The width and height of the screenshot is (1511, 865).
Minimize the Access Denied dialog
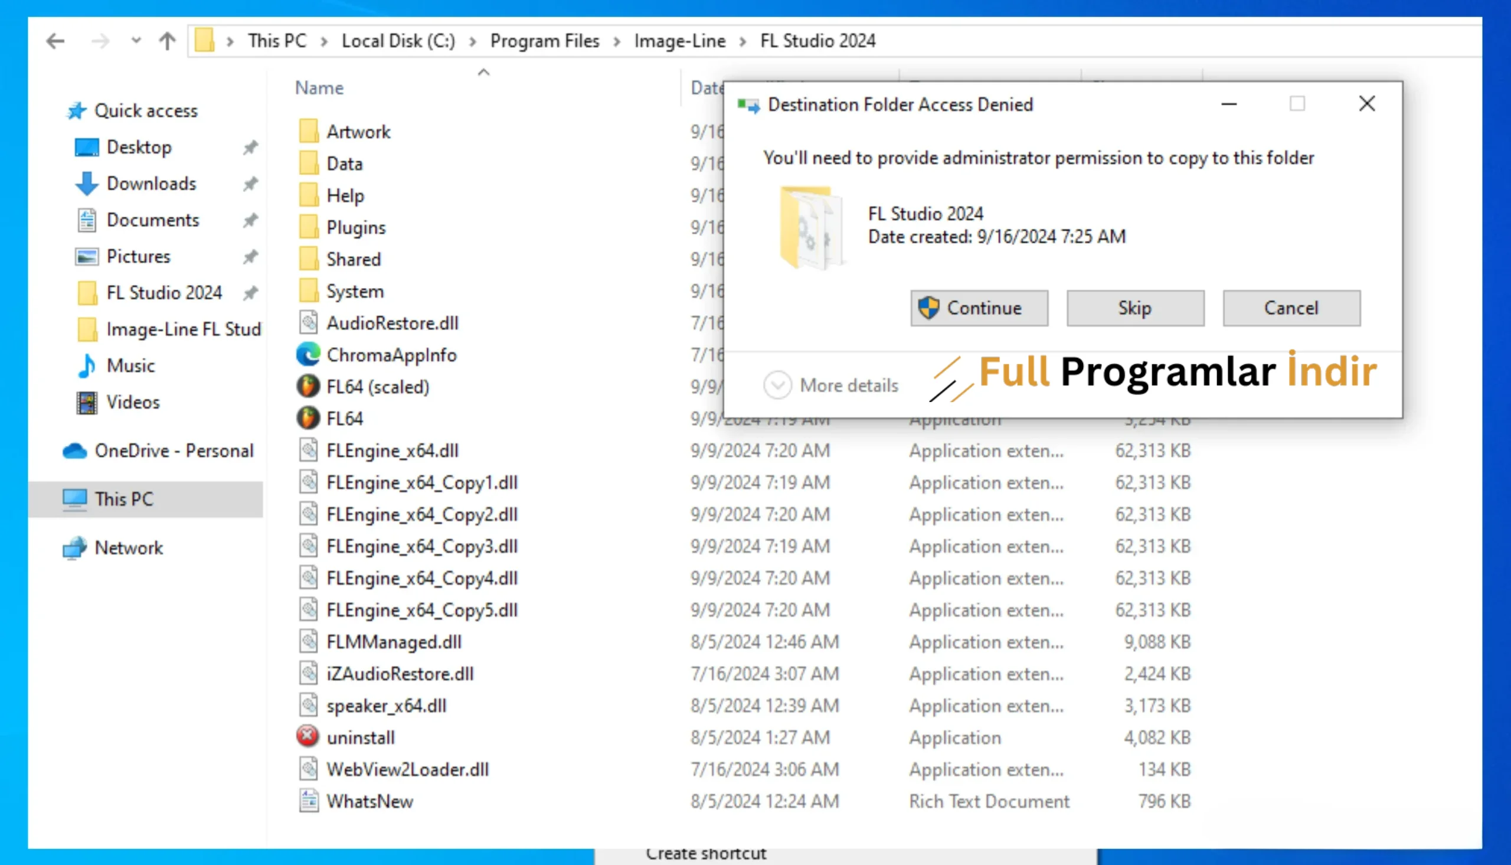point(1228,104)
